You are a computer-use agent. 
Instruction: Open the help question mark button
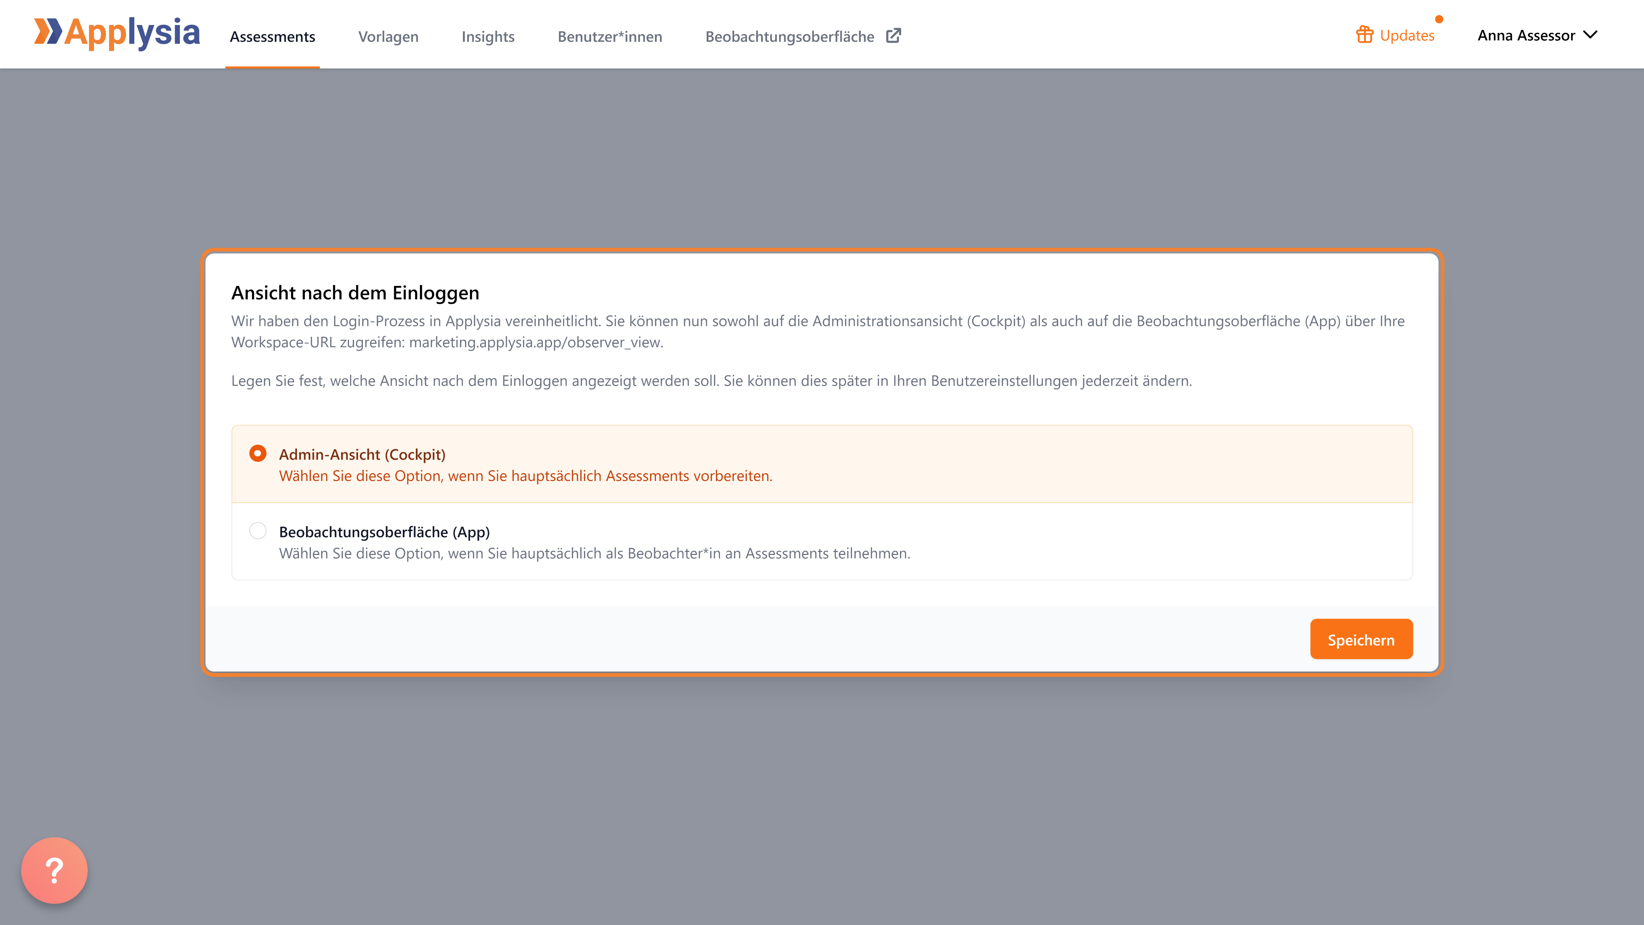54,870
